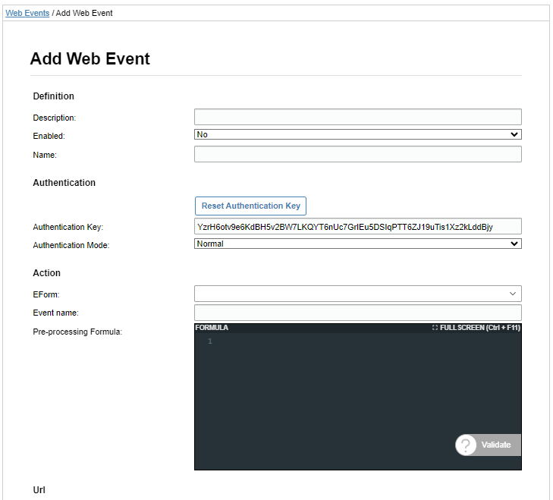Screen dimensions: 553x500
Task: Click the FULLSCREEN (Ctrl + F11) toggle
Action: pos(476,328)
